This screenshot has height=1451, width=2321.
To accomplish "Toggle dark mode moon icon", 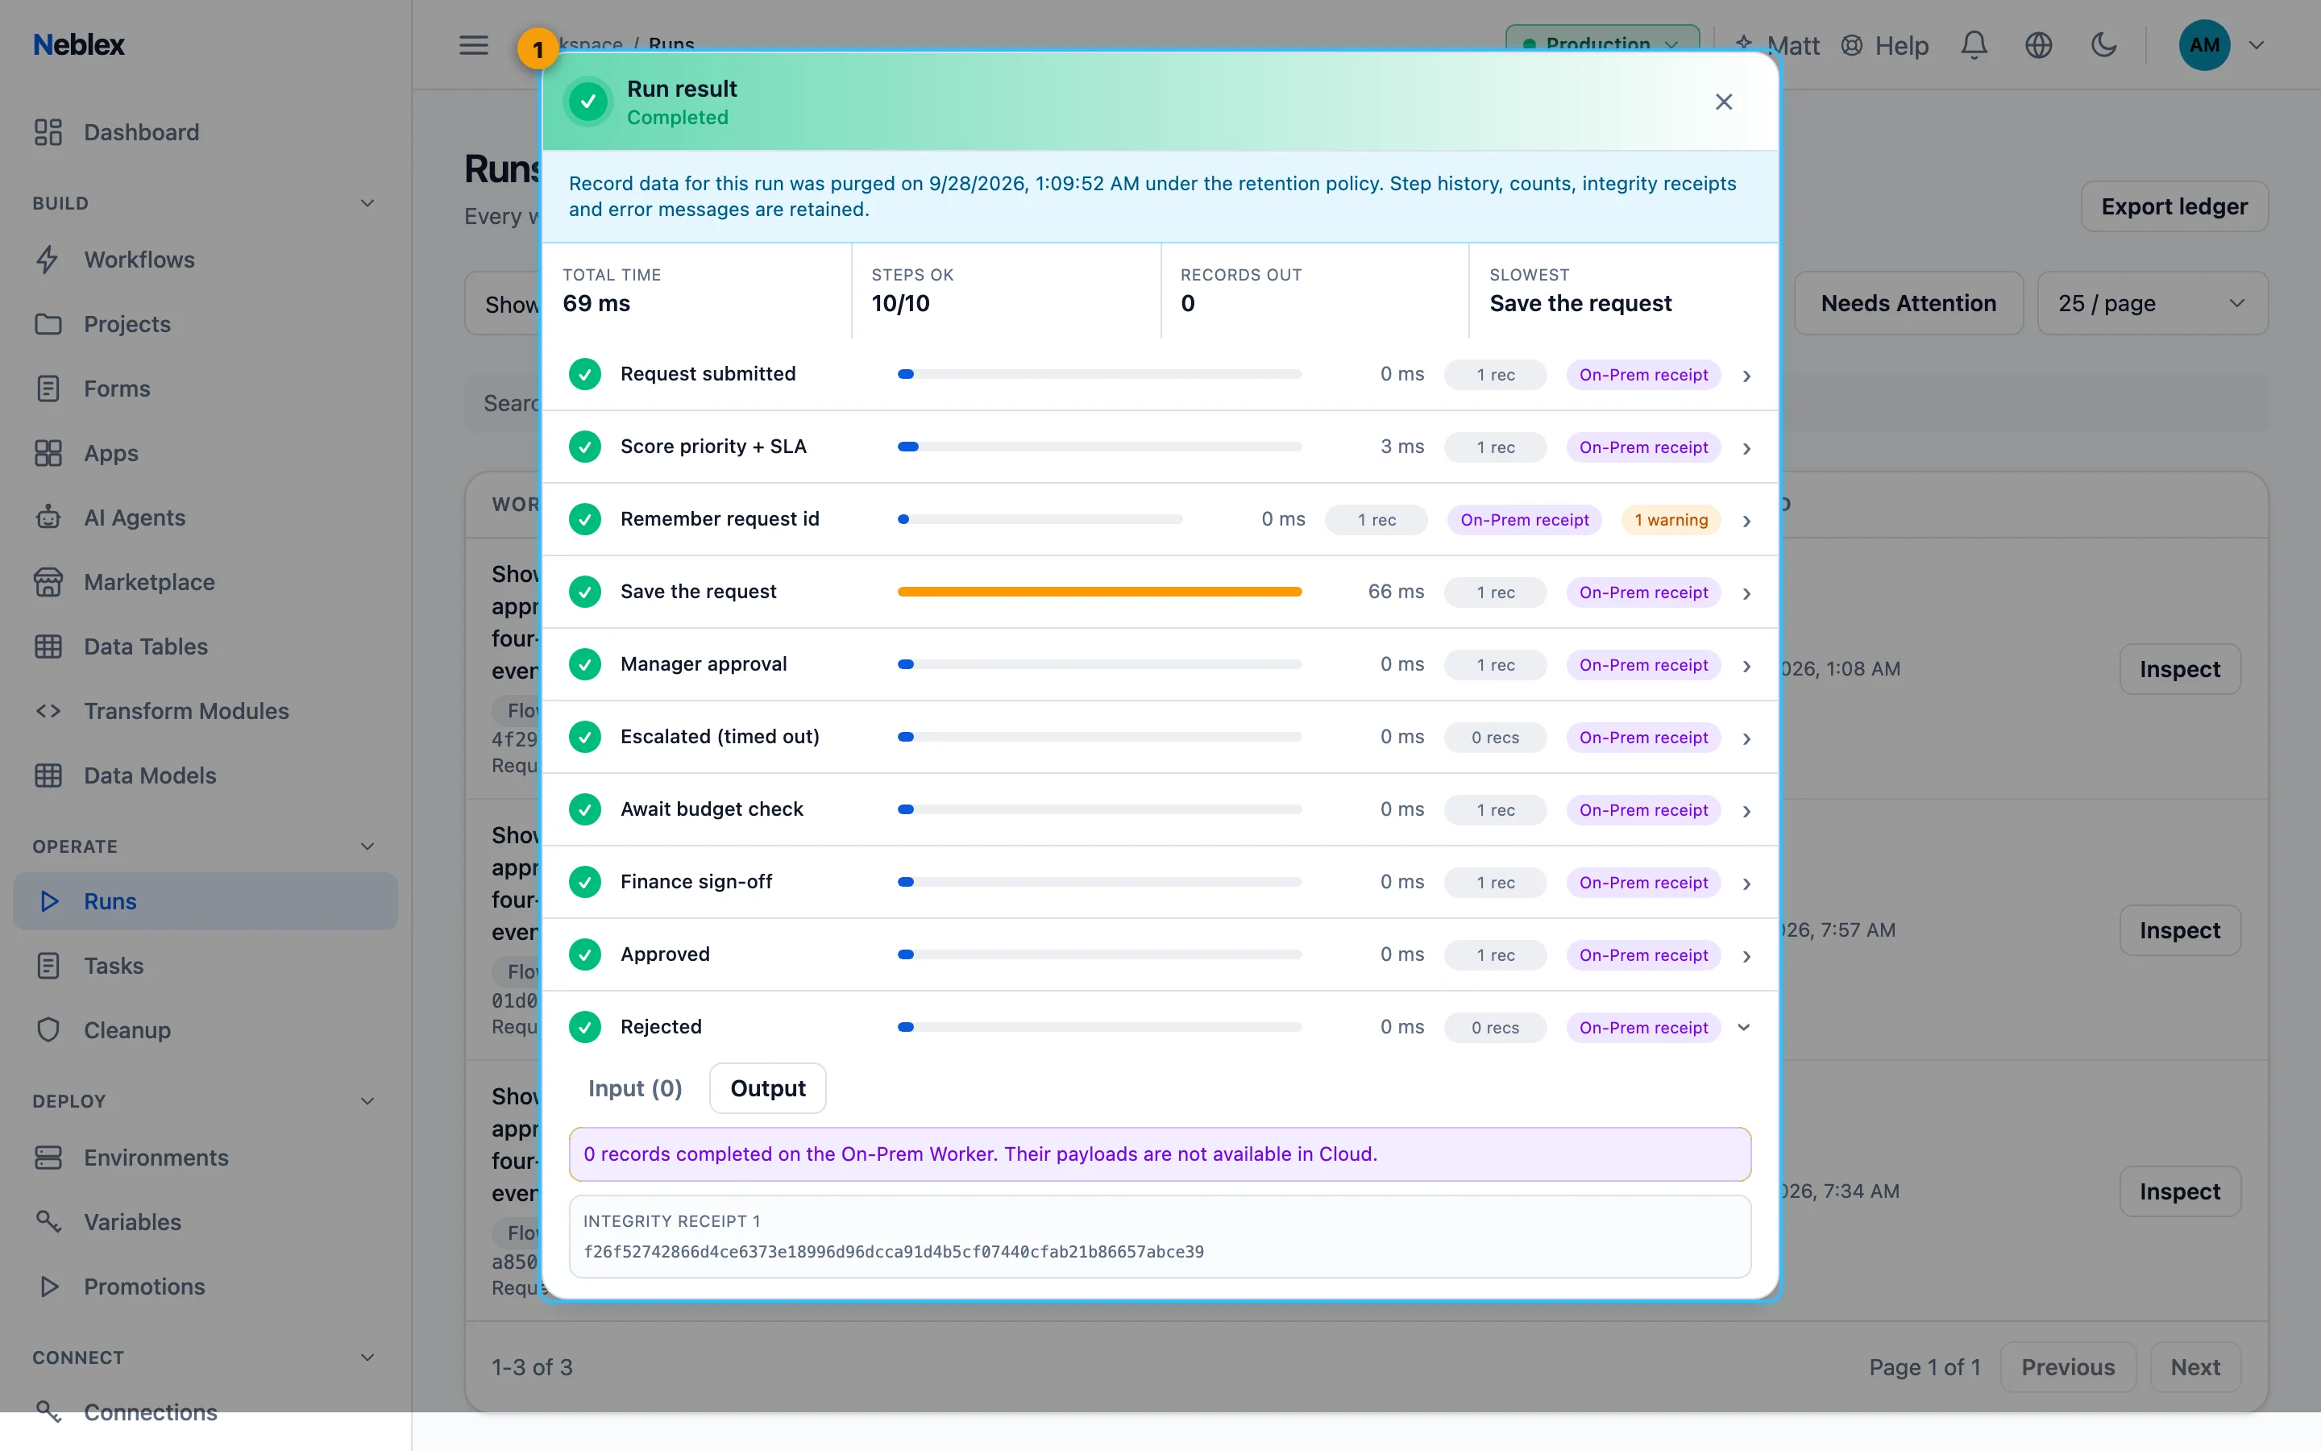I will coord(2103,45).
